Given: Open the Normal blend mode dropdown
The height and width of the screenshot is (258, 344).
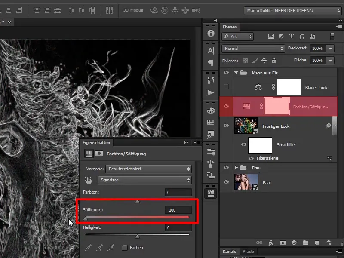Looking at the screenshot, I should tap(253, 49).
